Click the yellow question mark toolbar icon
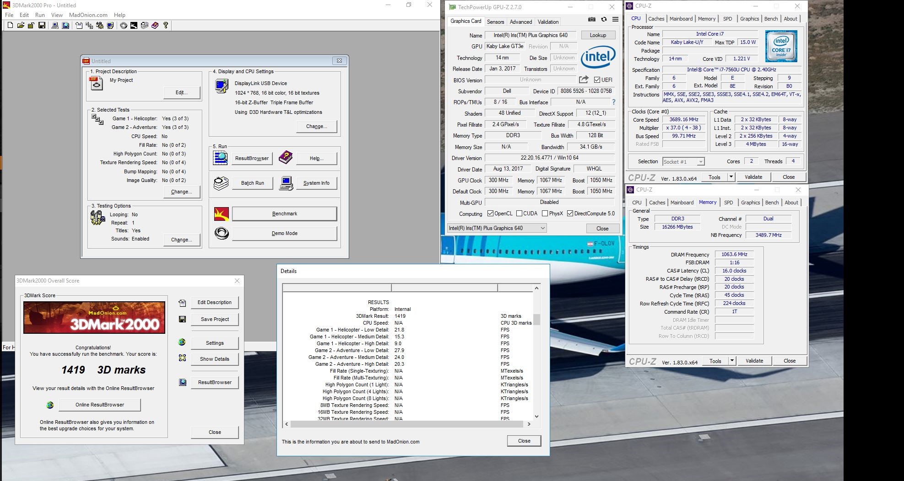Viewport: 904px width, 481px height. [x=166, y=25]
